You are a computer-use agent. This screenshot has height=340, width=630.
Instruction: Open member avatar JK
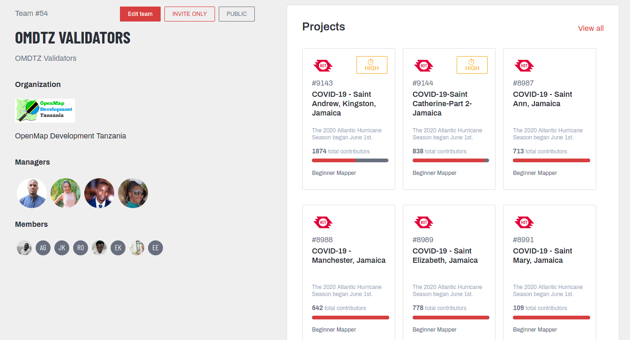click(62, 248)
